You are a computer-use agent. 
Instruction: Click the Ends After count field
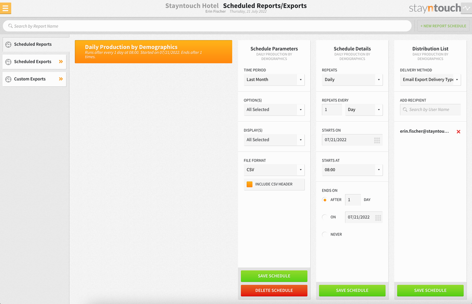(x=353, y=200)
